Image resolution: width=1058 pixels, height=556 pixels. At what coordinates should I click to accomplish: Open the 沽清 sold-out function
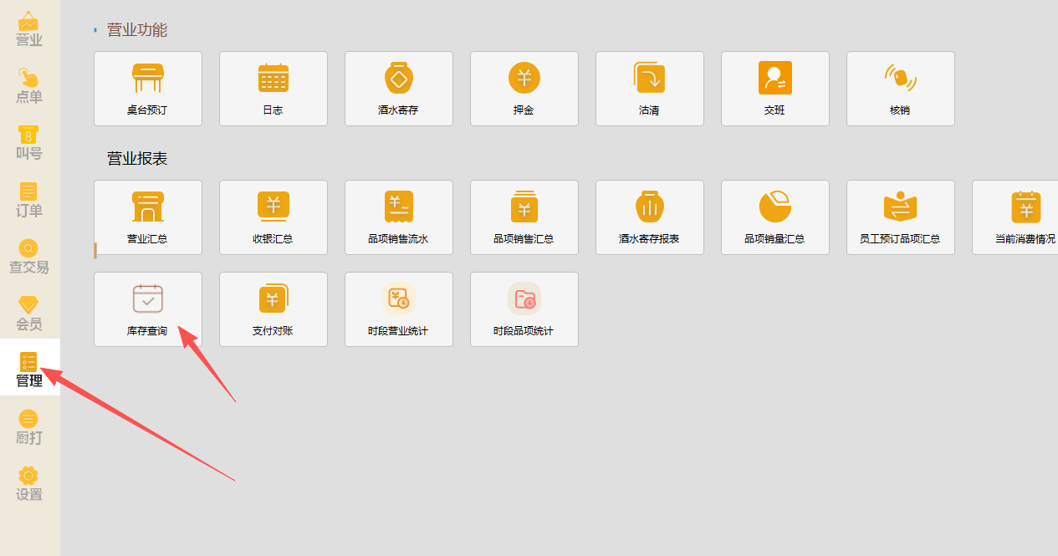650,89
